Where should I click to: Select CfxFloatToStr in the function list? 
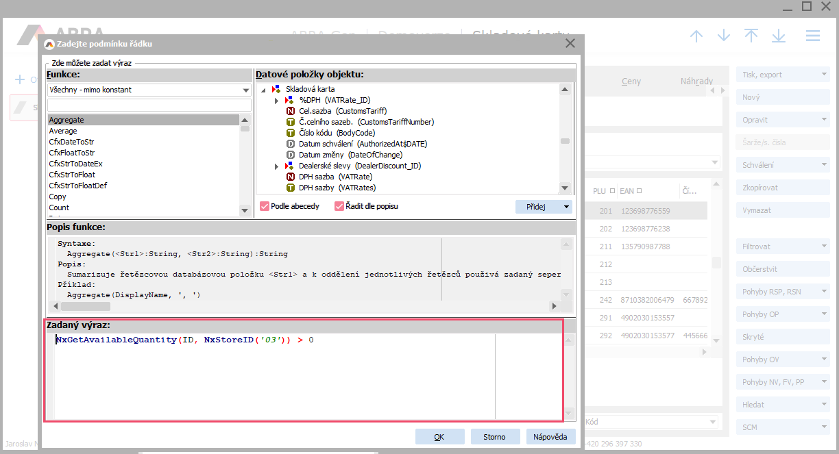coord(143,153)
